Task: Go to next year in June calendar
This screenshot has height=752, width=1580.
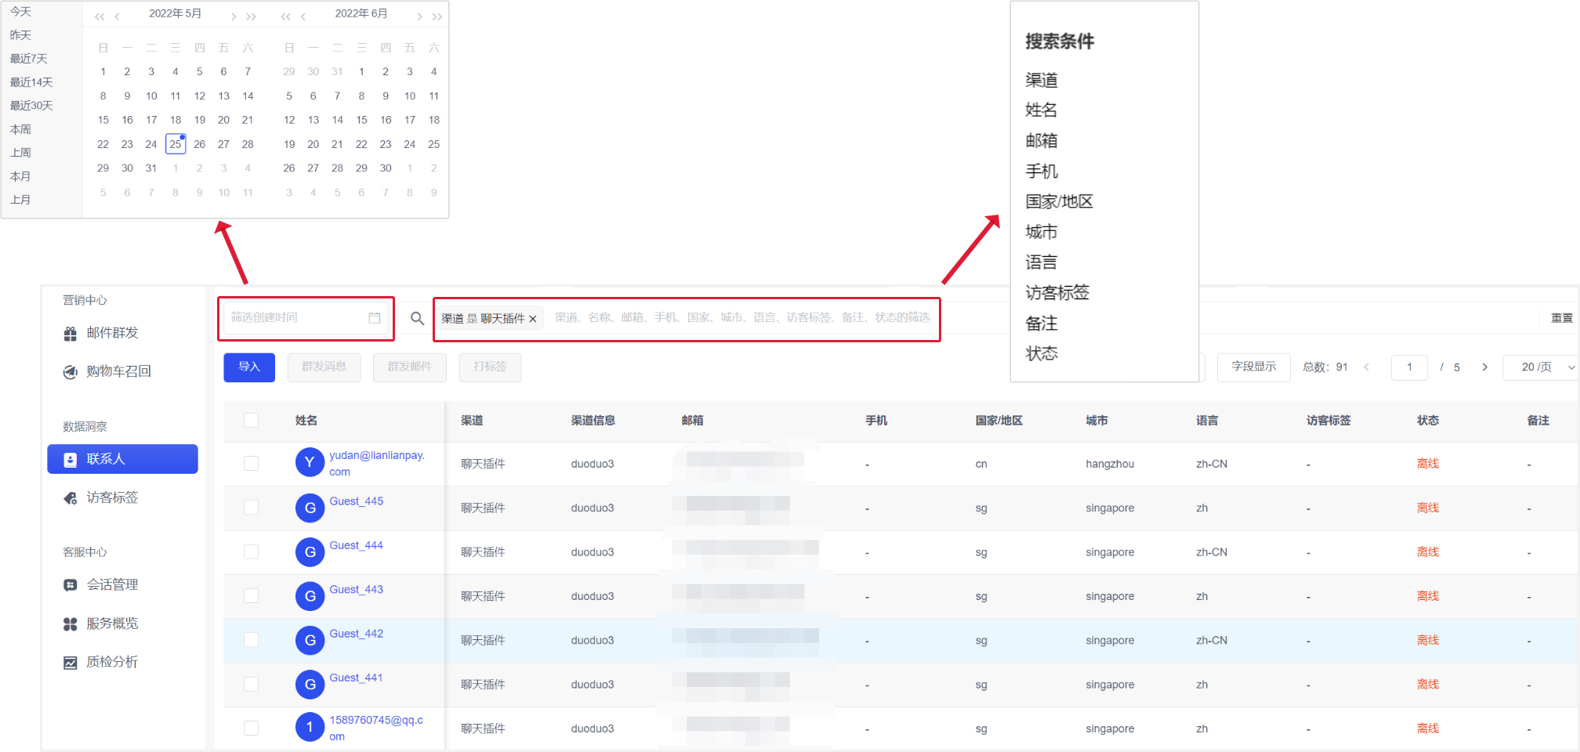Action: coord(437,16)
